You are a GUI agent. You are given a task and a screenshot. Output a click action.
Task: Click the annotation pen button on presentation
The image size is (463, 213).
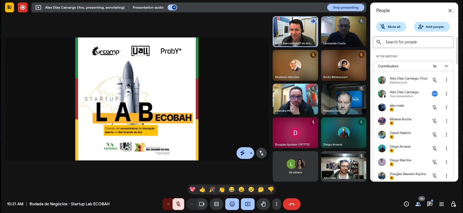(x=243, y=153)
